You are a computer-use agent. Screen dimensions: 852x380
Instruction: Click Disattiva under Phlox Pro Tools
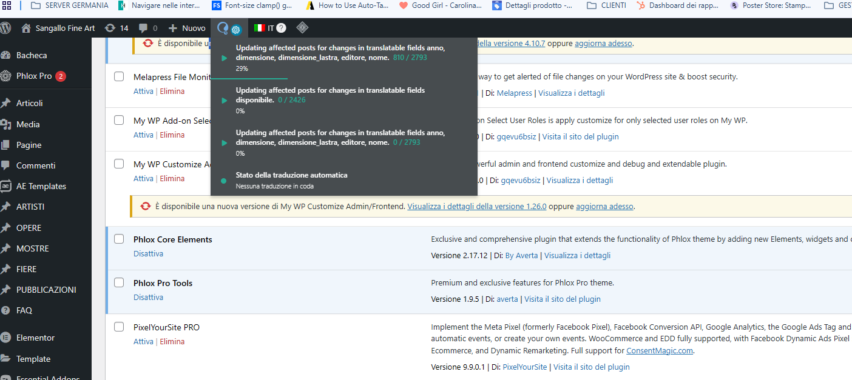tap(148, 298)
